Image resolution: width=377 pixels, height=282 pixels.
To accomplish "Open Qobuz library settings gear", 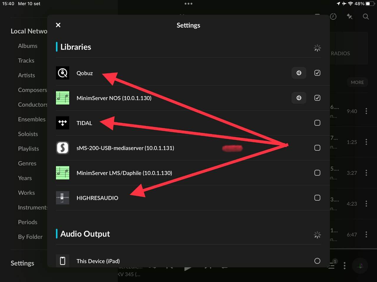I will pos(299,73).
